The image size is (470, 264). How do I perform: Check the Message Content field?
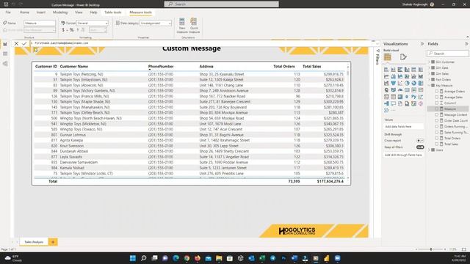(x=437, y=114)
